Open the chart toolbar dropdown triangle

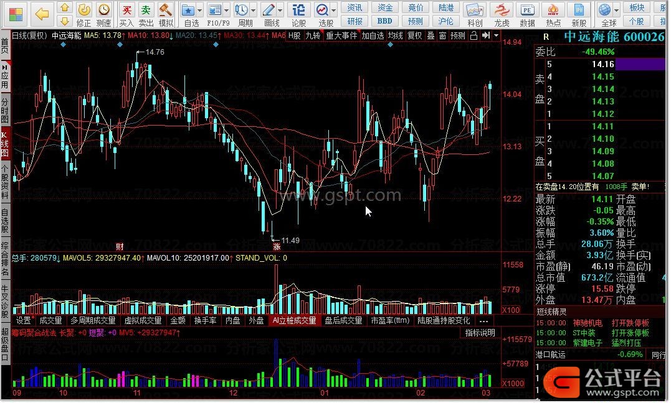496,35
